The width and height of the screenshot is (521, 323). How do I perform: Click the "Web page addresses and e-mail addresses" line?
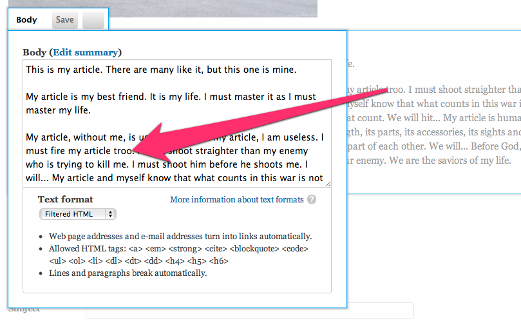(x=180, y=237)
